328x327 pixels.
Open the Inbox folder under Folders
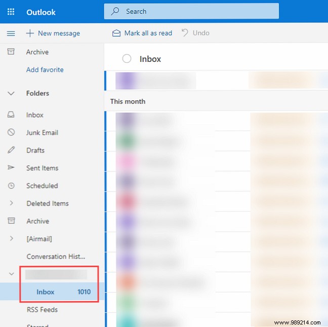tap(35, 115)
